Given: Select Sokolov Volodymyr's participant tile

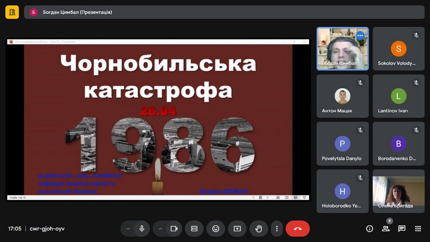Looking at the screenshot, I should [398, 48].
